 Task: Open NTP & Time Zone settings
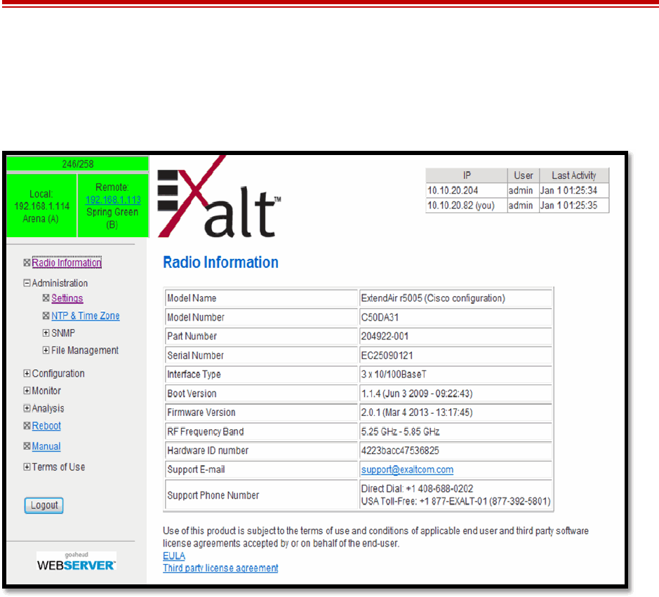86,316
